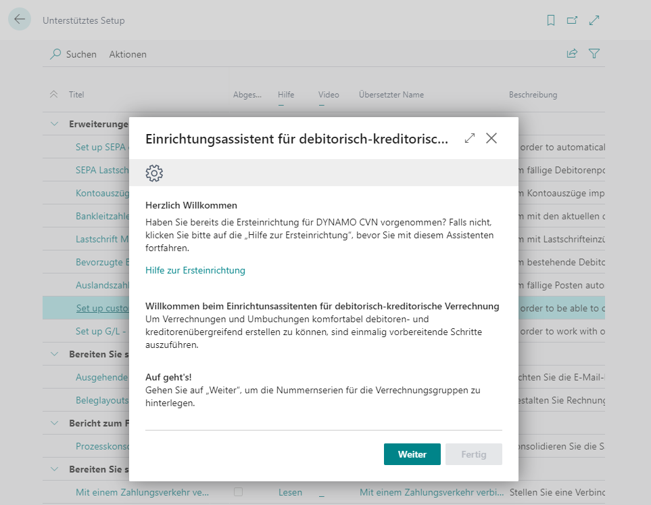Image resolution: width=651 pixels, height=505 pixels.
Task: Open the Aktionen menu
Action: click(x=128, y=54)
